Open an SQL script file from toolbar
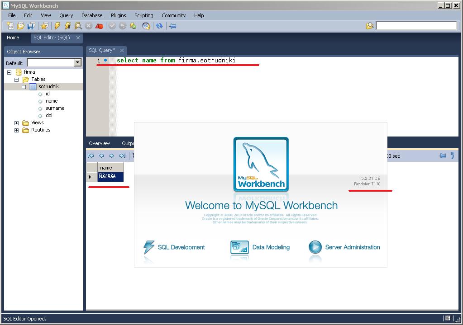 (21, 26)
